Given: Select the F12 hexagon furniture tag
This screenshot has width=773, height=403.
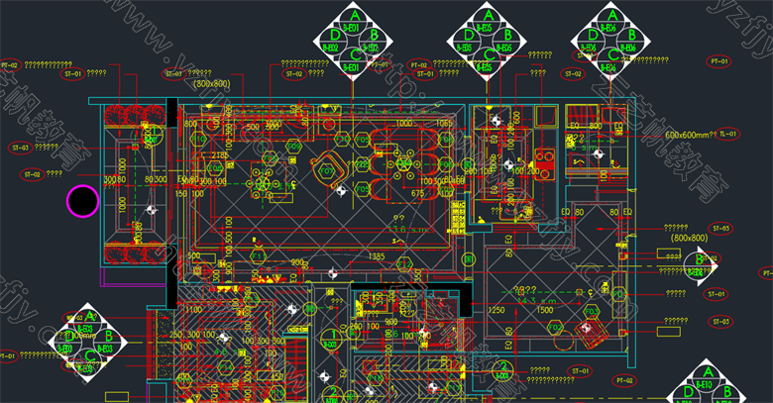Looking at the screenshot, I should click(404, 264).
